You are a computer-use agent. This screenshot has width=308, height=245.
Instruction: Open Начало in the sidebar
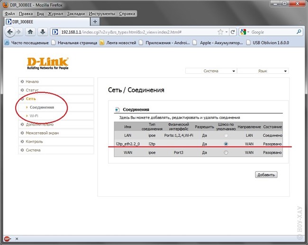pos(56,82)
